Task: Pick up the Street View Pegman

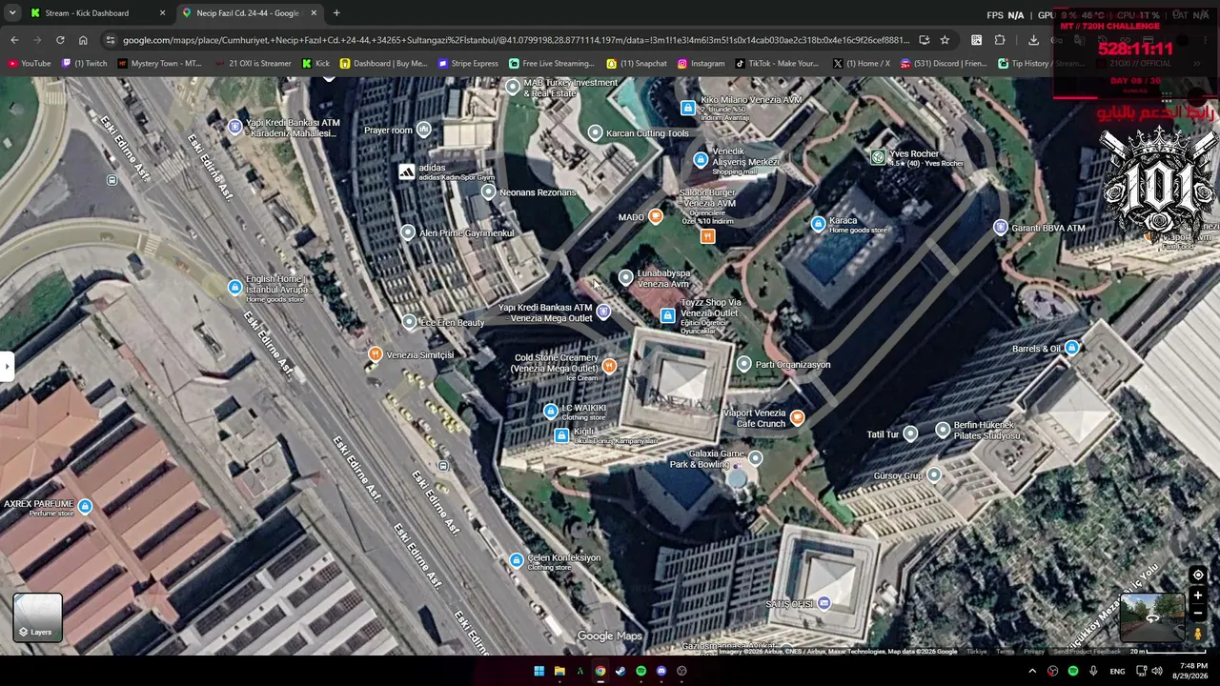Action: click(1198, 634)
